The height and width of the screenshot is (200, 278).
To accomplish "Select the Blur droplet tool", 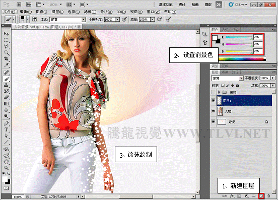I will click(6, 110).
